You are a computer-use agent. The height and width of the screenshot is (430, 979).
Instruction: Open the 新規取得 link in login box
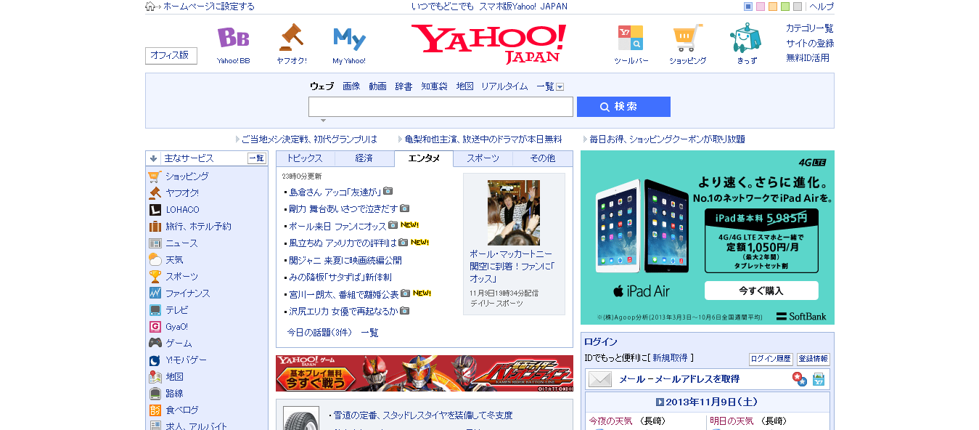click(670, 358)
